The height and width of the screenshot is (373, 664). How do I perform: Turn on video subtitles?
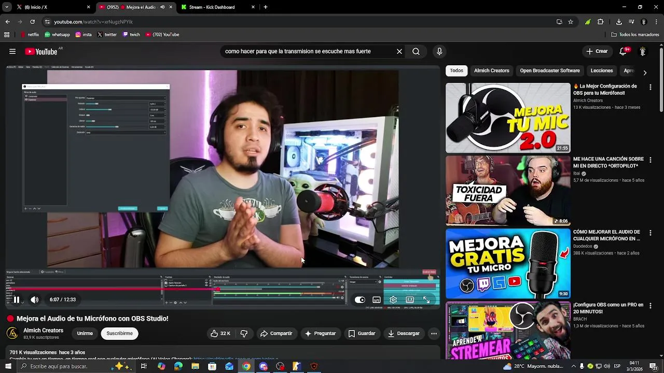point(377,299)
